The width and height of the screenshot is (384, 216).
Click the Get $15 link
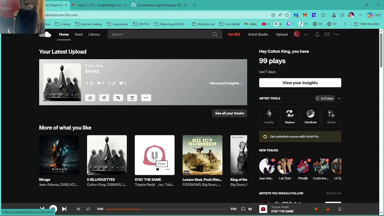234,34
